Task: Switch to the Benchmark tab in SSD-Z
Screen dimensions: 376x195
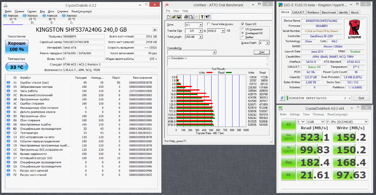Action: (x=329, y=12)
